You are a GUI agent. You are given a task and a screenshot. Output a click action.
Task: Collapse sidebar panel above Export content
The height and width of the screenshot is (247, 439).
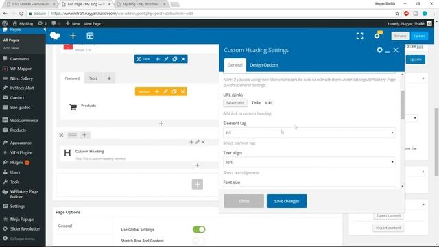coord(423,204)
